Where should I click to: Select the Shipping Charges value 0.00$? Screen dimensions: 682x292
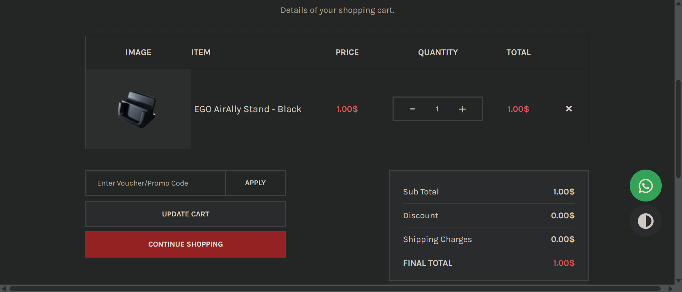click(x=563, y=239)
